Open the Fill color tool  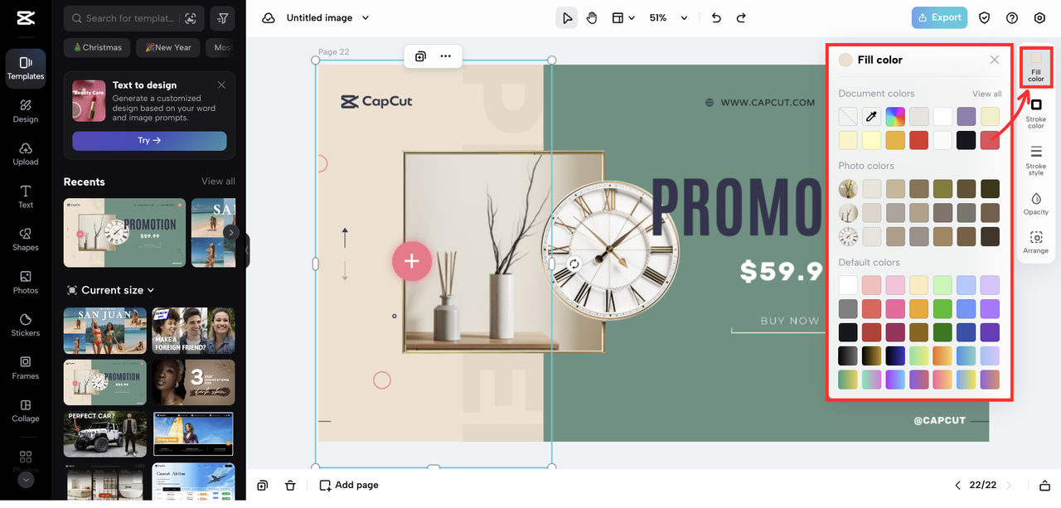(1036, 68)
